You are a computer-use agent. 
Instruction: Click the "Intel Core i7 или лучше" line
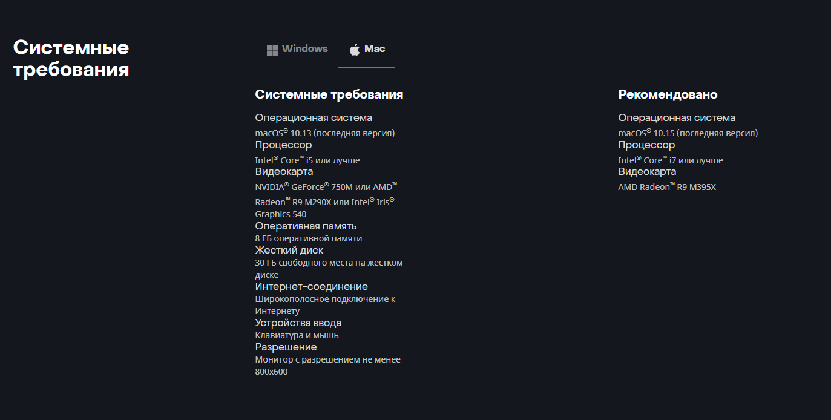click(671, 160)
